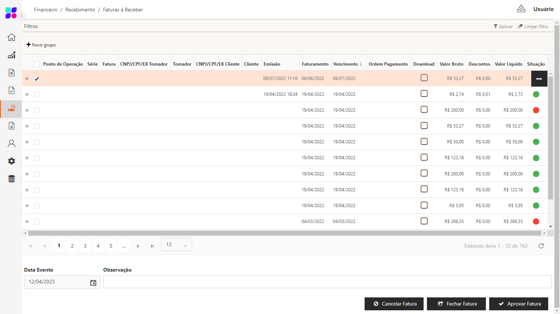Screen dimensions: 560x314
Task: Uncheck the selected first row checkbox
Action: click(37, 78)
